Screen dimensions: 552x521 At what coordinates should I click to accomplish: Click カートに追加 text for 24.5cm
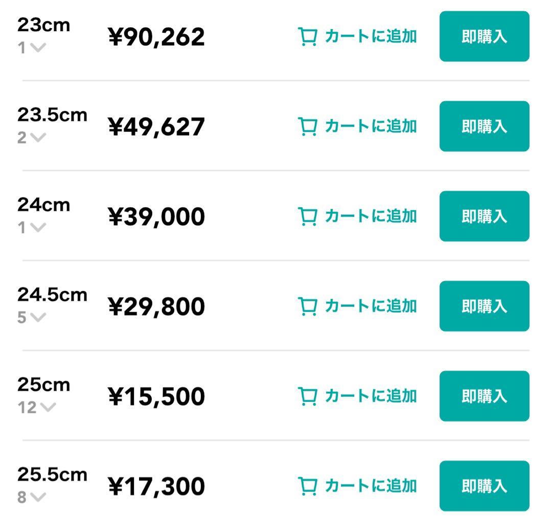[371, 306]
